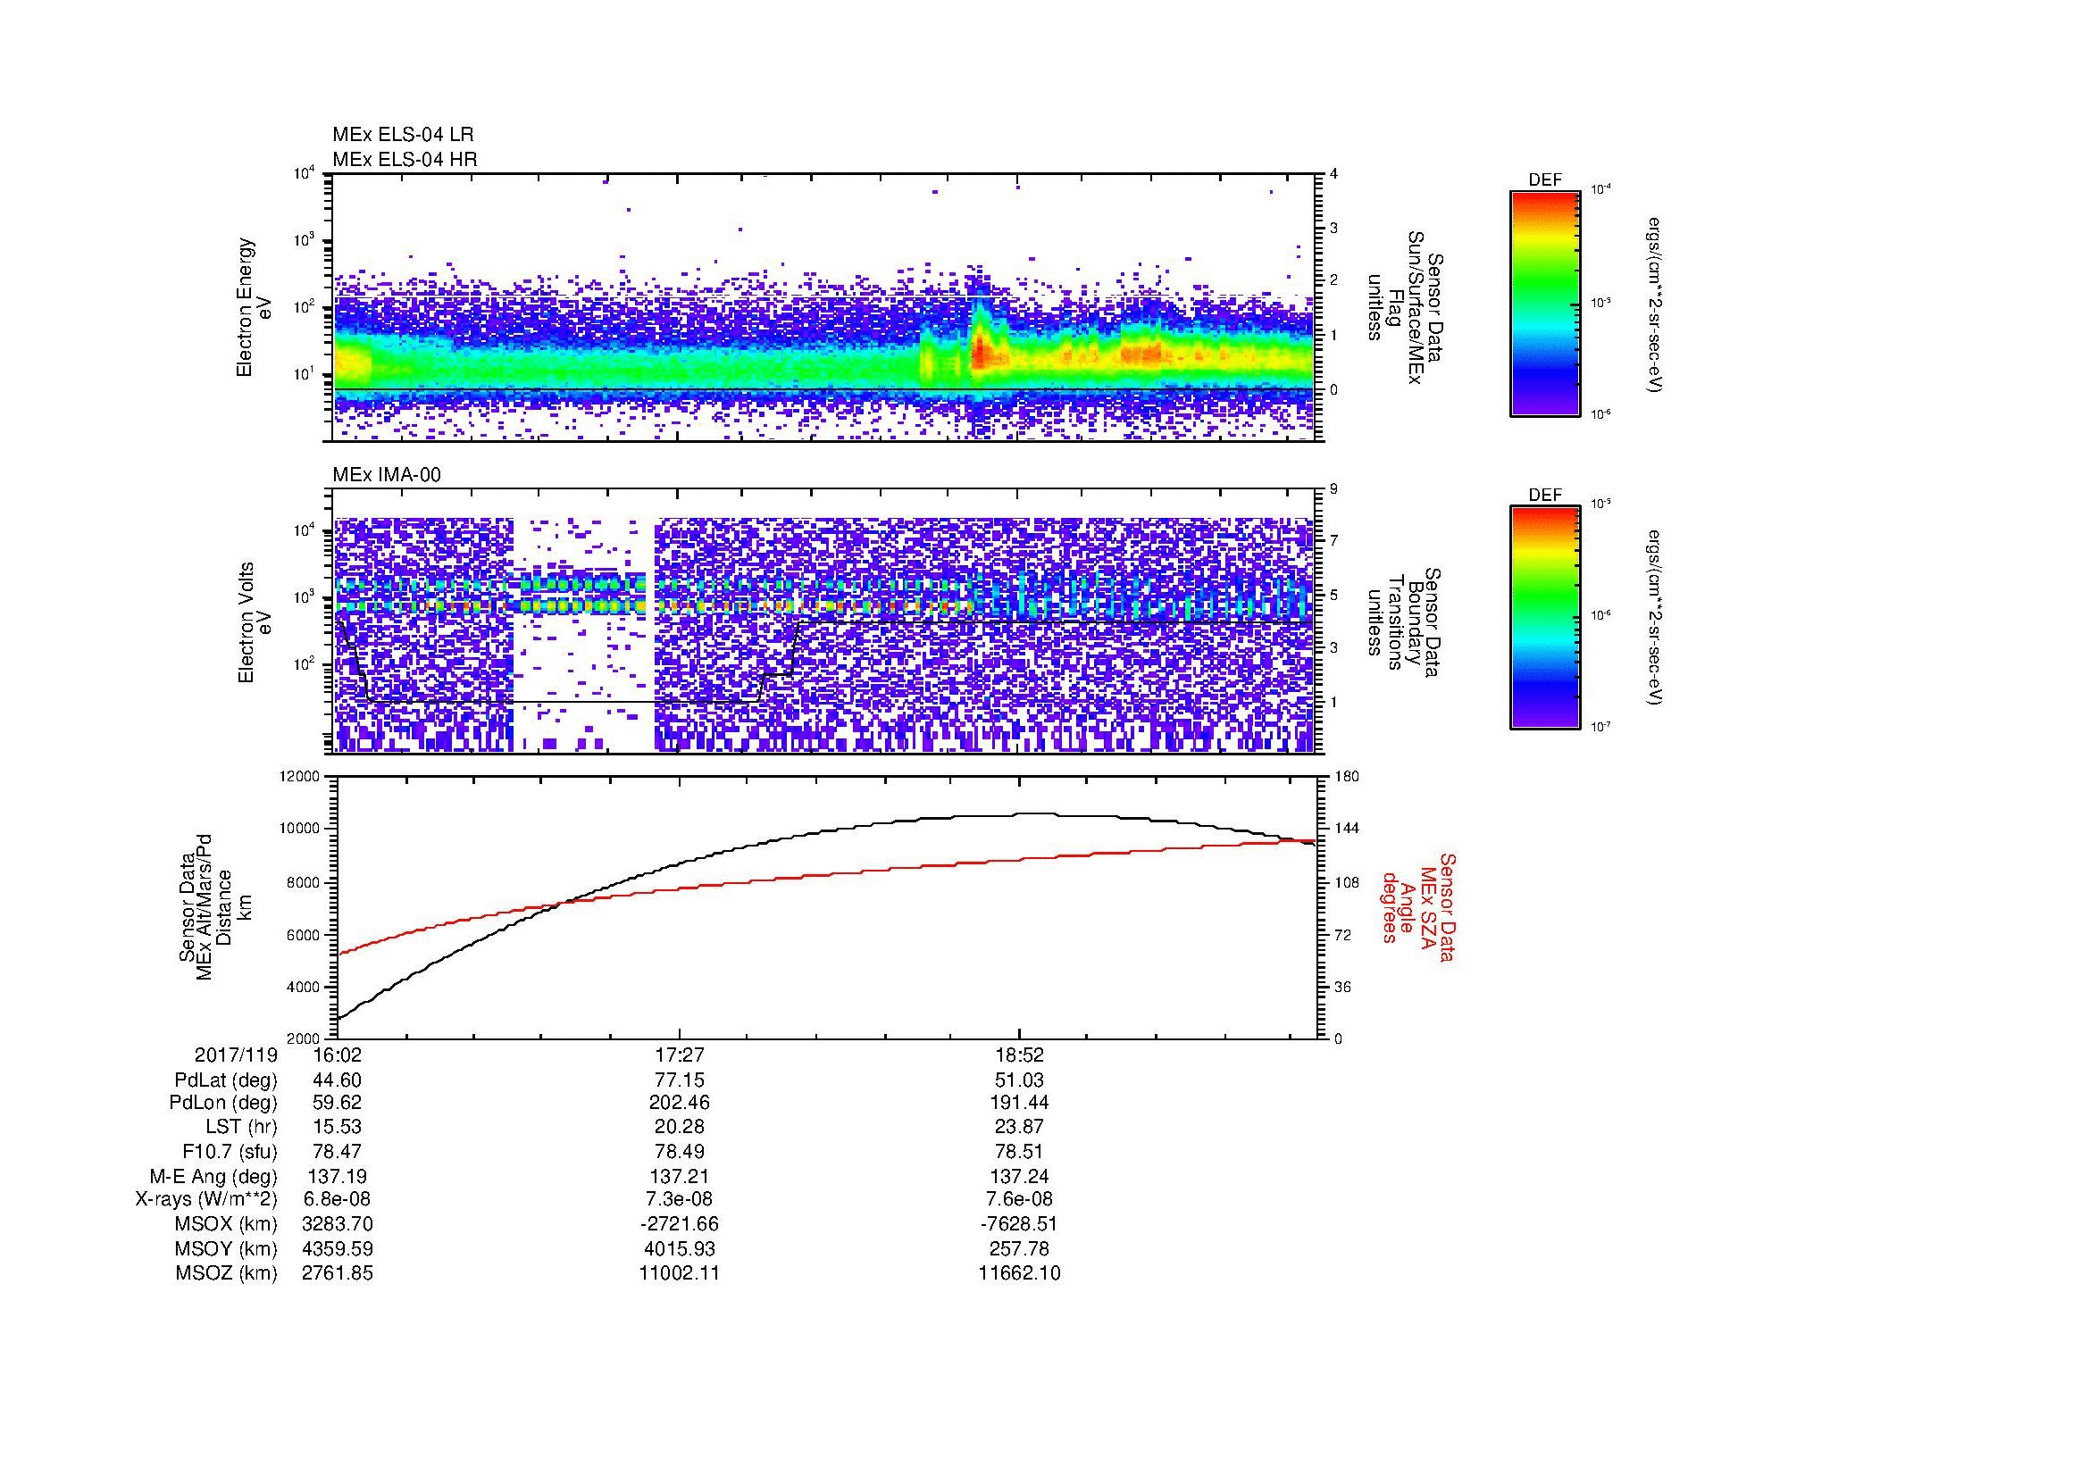Click the time tick label '17:27'

(x=679, y=1055)
